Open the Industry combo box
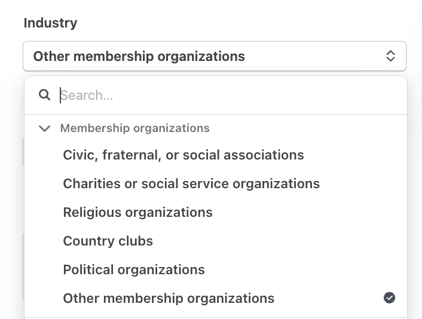Image resolution: width=422 pixels, height=319 pixels. [x=214, y=56]
